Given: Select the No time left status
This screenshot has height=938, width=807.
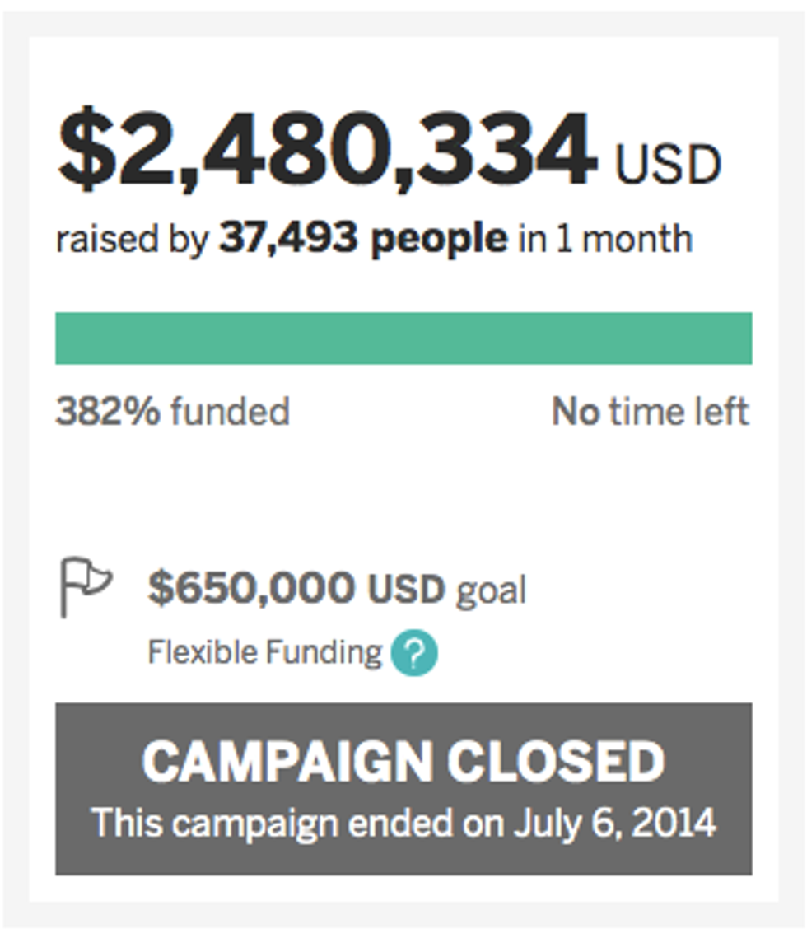Looking at the screenshot, I should coord(650,411).
